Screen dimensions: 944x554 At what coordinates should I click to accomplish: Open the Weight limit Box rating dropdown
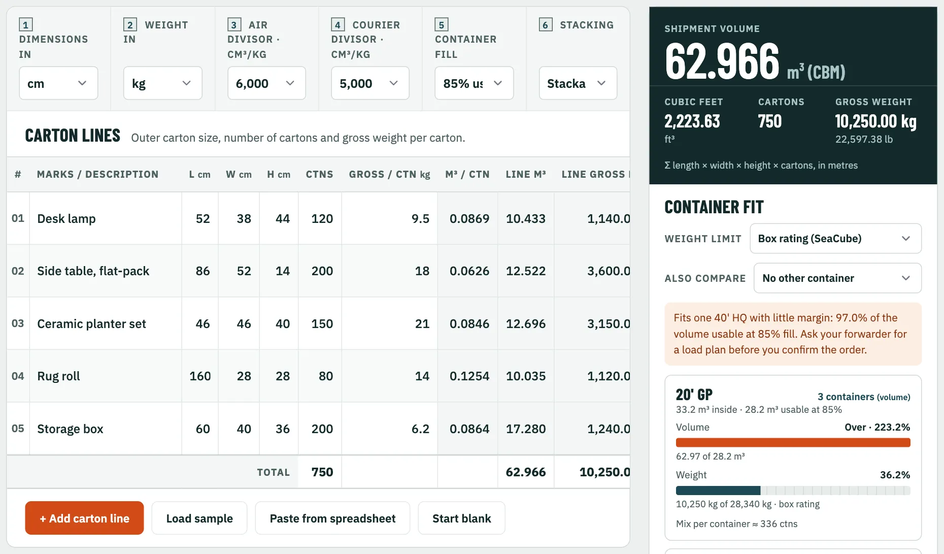[x=835, y=239]
